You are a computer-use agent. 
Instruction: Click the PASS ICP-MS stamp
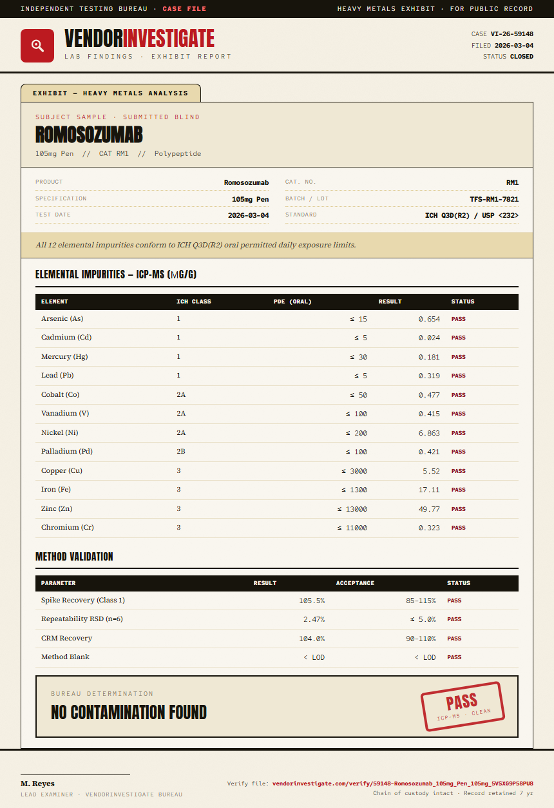click(x=463, y=707)
